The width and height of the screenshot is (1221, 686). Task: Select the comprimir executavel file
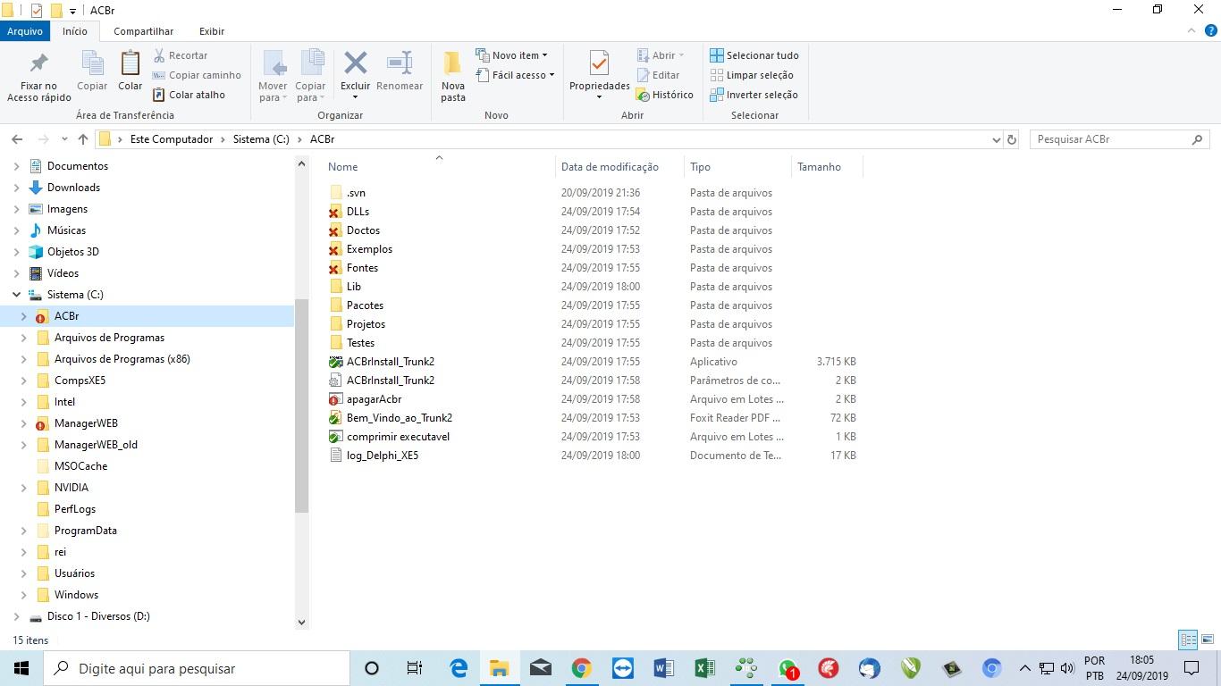pos(398,437)
